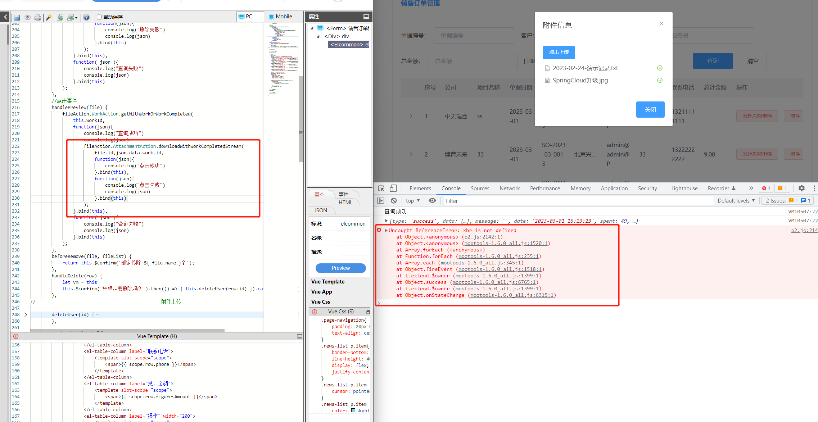Select the inspect element picker icon

click(x=381, y=188)
